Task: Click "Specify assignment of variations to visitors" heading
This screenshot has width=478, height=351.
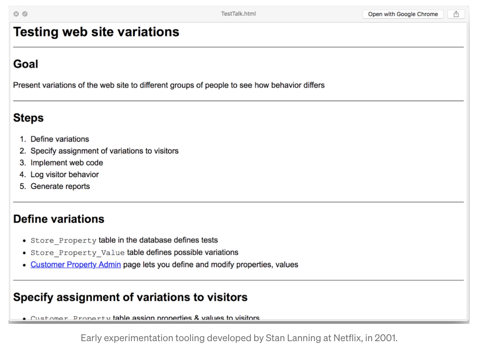Action: 130,297
